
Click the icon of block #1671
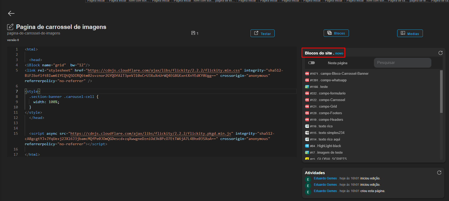[x=307, y=74]
